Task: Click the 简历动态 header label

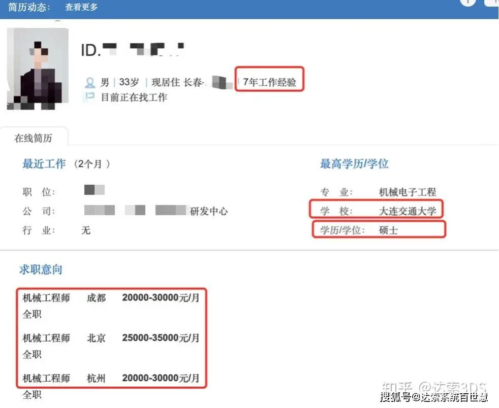Action: tap(29, 7)
